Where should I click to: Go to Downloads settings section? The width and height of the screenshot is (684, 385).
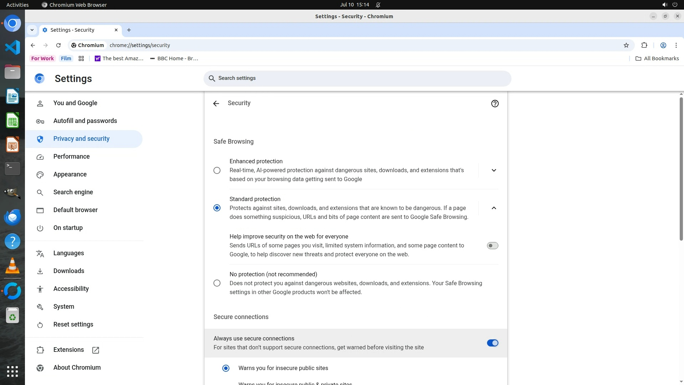[x=69, y=271]
